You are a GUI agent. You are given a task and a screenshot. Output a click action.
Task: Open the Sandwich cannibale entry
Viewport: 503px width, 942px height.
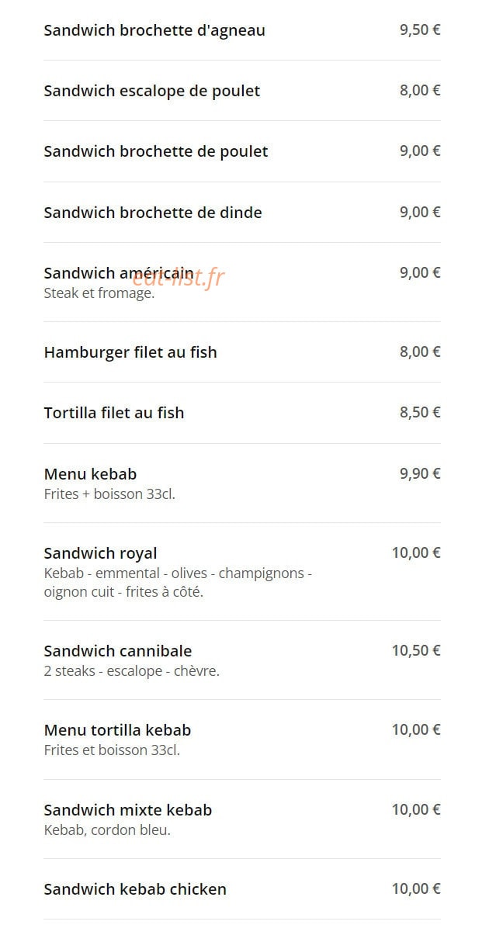point(241,660)
